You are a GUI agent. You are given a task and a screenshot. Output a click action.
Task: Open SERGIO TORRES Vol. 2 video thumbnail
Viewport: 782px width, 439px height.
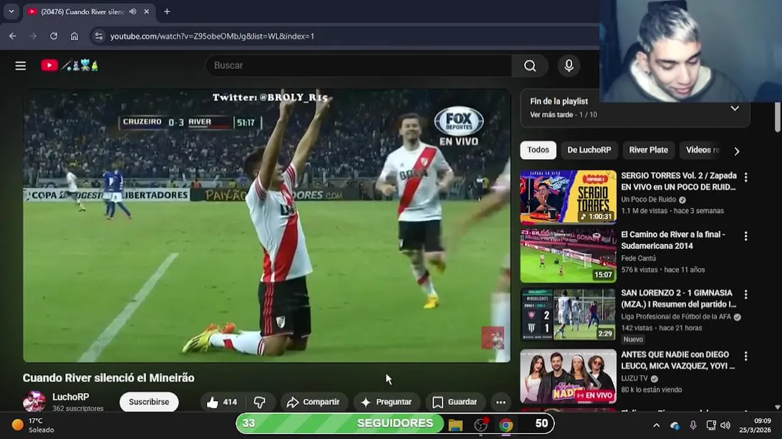click(568, 197)
